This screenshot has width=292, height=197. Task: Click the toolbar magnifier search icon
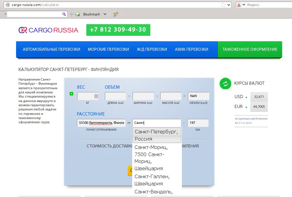click(x=64, y=14)
